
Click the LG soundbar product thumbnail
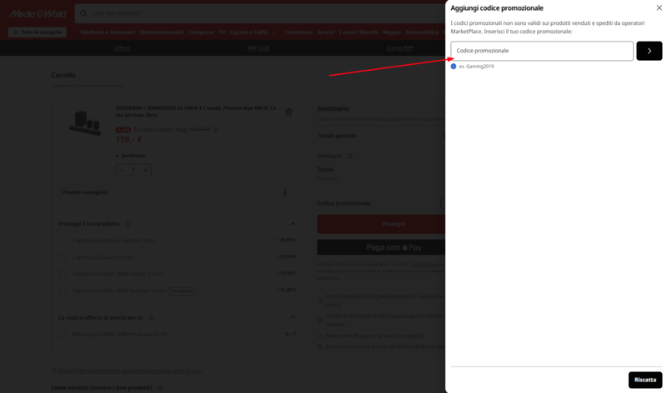tap(85, 122)
